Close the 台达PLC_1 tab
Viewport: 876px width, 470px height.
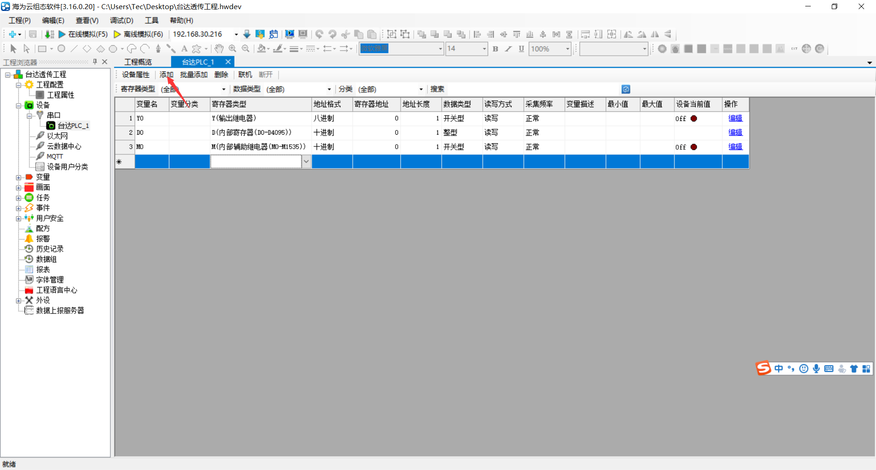pos(228,62)
